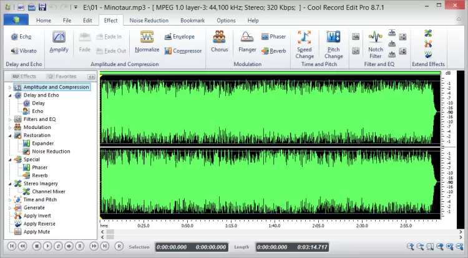
Task: Click the vertical zoom out magnifier icon
Action: tap(460, 247)
